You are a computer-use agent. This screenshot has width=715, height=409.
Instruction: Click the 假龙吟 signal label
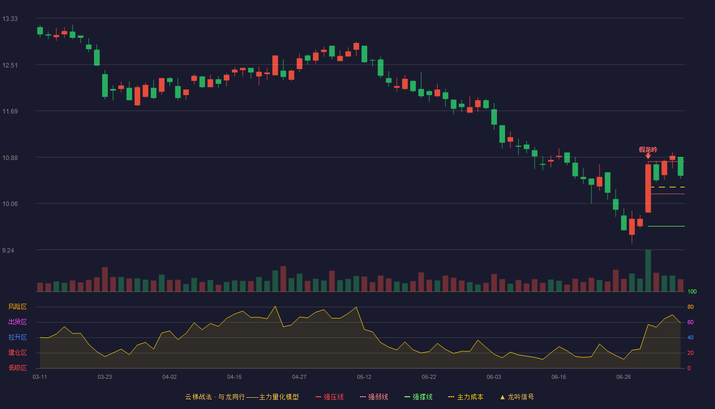pos(648,149)
